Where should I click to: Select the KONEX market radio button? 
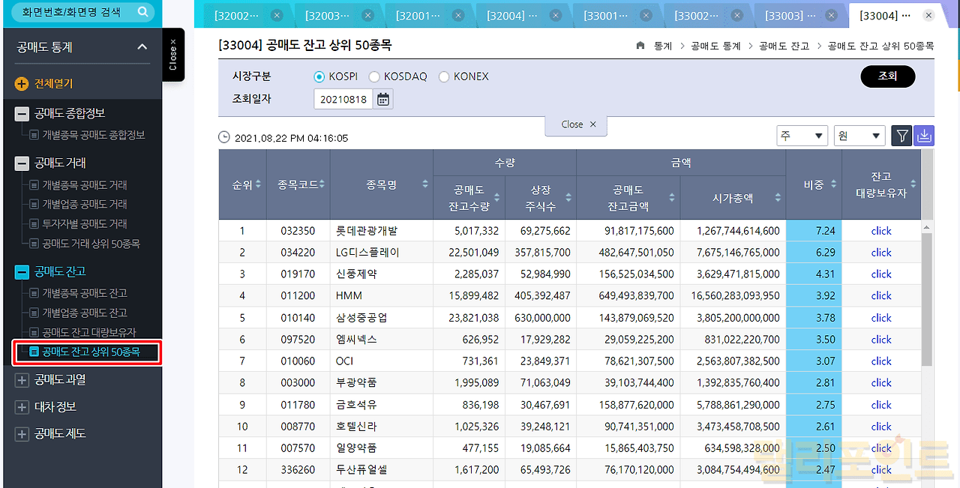click(x=444, y=76)
